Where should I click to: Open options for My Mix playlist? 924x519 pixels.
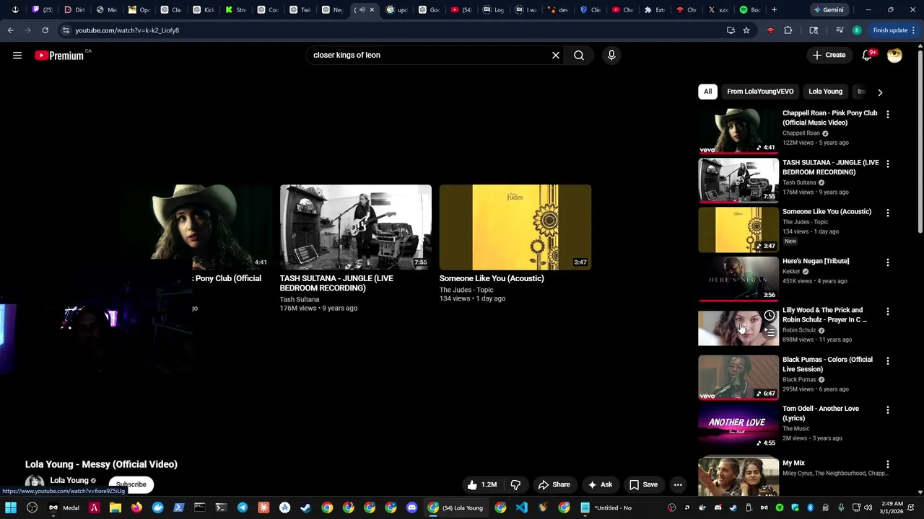[x=888, y=465]
